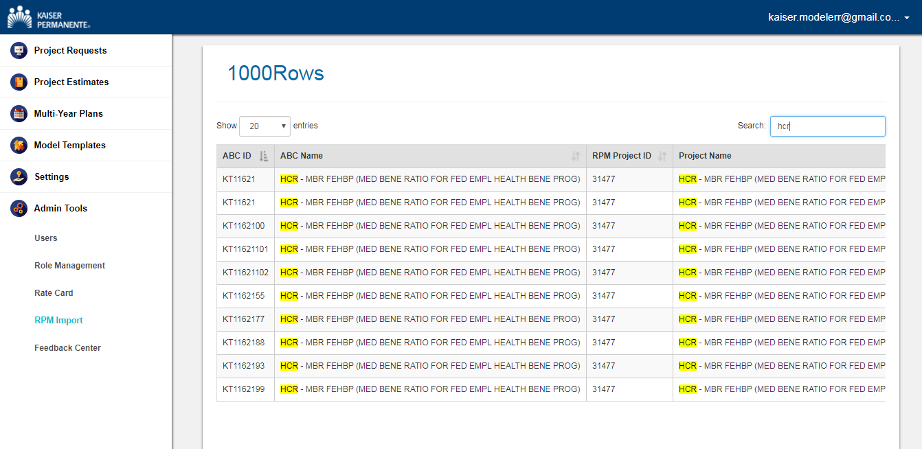Sort by RPM Project ID column arrows
Image resolution: width=922 pixels, height=449 pixels.
coord(662,156)
